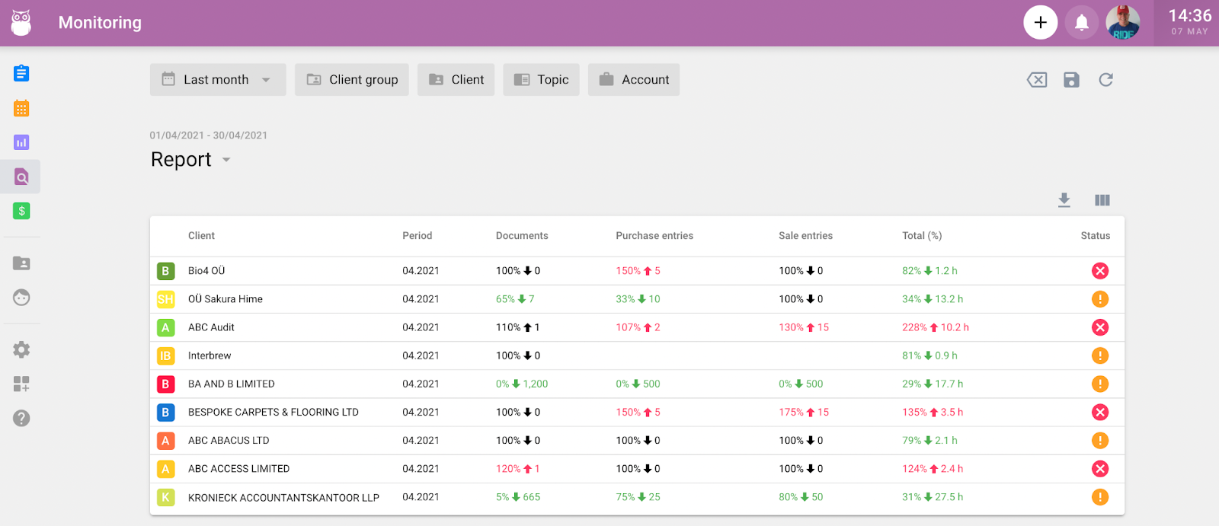Click the 0% 1,200 documents value
This screenshot has height=526, width=1219.
(522, 384)
